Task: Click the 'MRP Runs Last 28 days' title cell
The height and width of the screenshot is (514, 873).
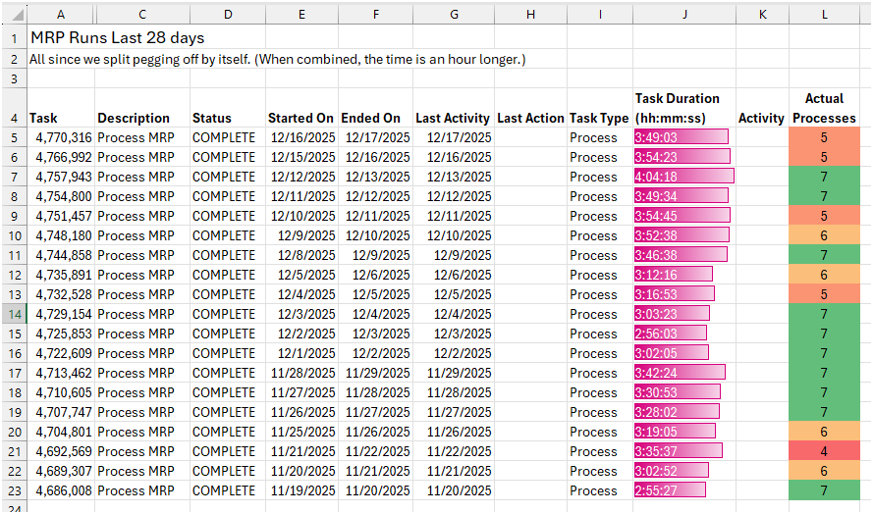Action: pyautogui.click(x=117, y=38)
